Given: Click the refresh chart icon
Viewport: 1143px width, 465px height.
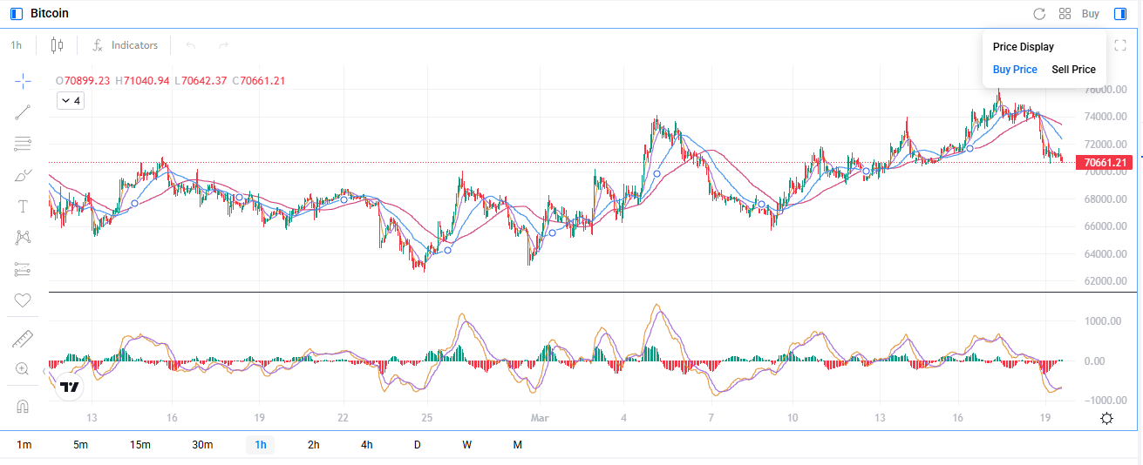Looking at the screenshot, I should tap(1038, 14).
